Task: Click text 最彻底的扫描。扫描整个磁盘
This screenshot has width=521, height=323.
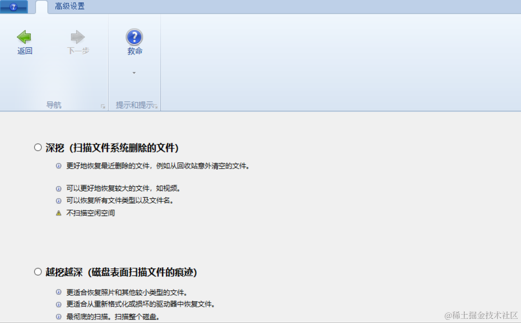Action: click(x=113, y=317)
